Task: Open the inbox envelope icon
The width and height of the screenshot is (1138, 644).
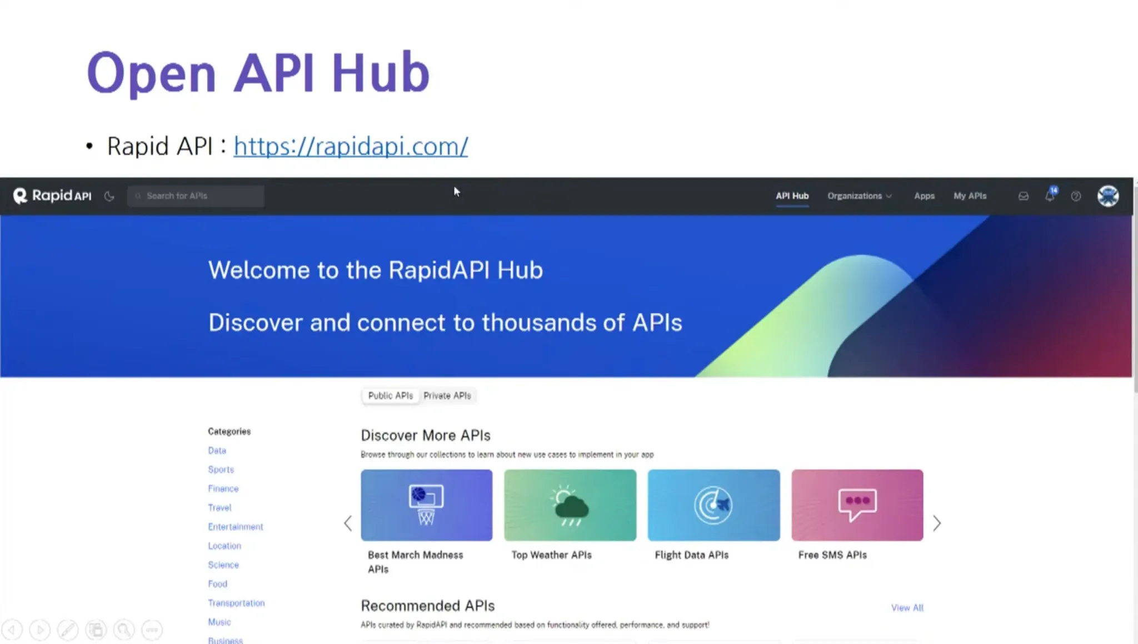Action: (x=1023, y=196)
